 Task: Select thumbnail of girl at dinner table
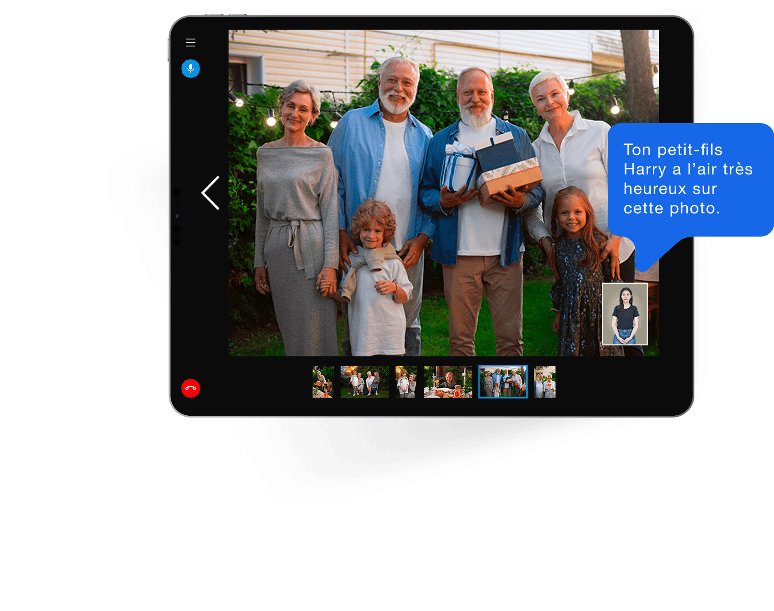tap(448, 382)
